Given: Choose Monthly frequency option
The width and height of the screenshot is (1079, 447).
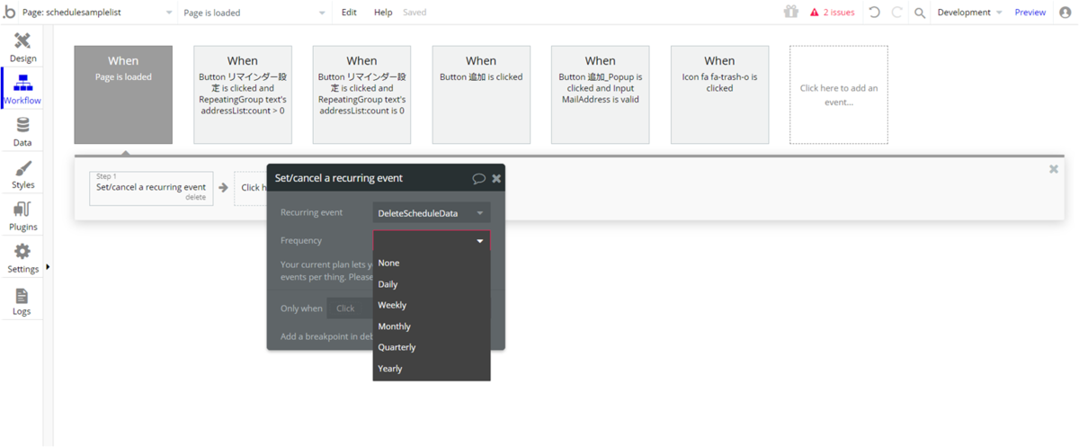Looking at the screenshot, I should [x=432, y=326].
